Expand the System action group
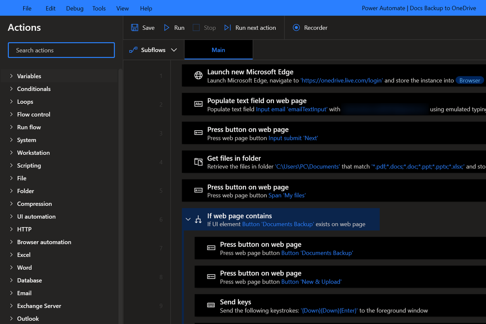Viewport: 486px width, 324px height. [x=11, y=140]
